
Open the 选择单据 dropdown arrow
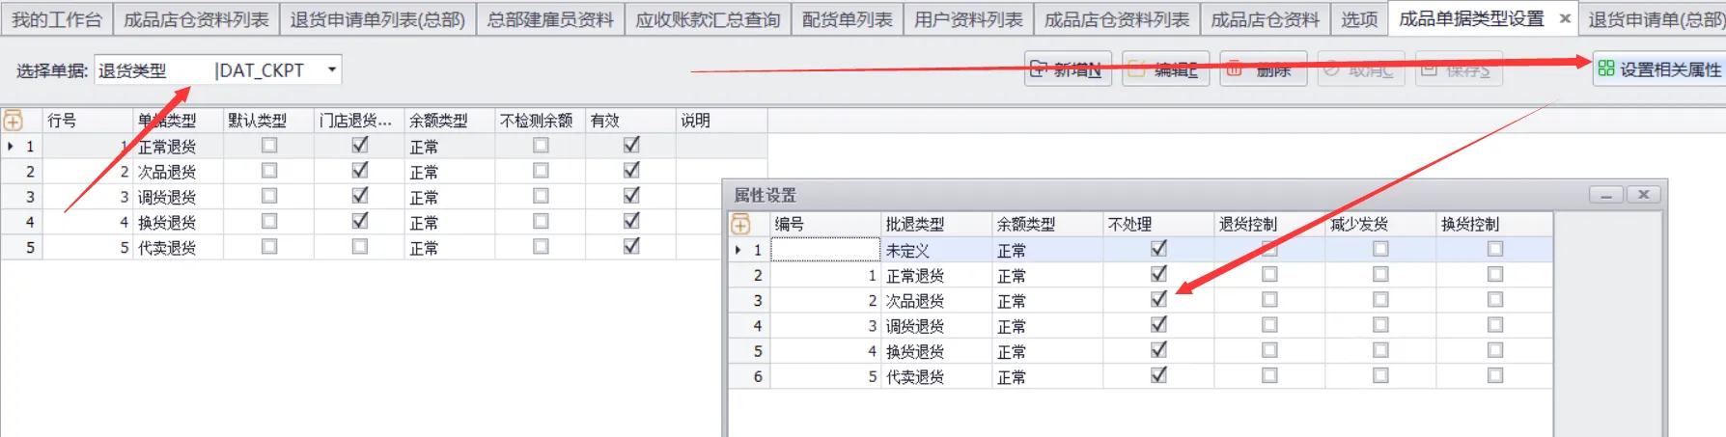point(331,69)
